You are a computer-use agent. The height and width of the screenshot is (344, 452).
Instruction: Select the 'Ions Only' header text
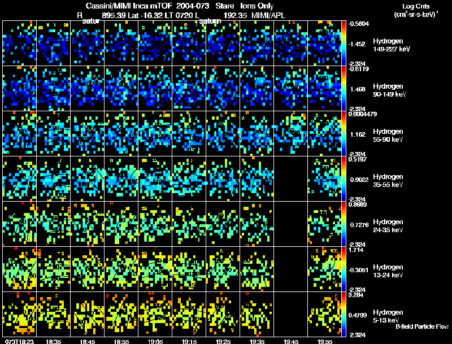(x=257, y=6)
